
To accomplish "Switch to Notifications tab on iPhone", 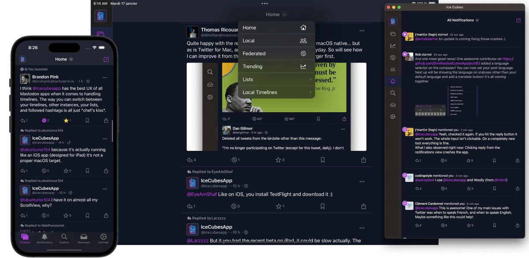I will click(x=45, y=239).
